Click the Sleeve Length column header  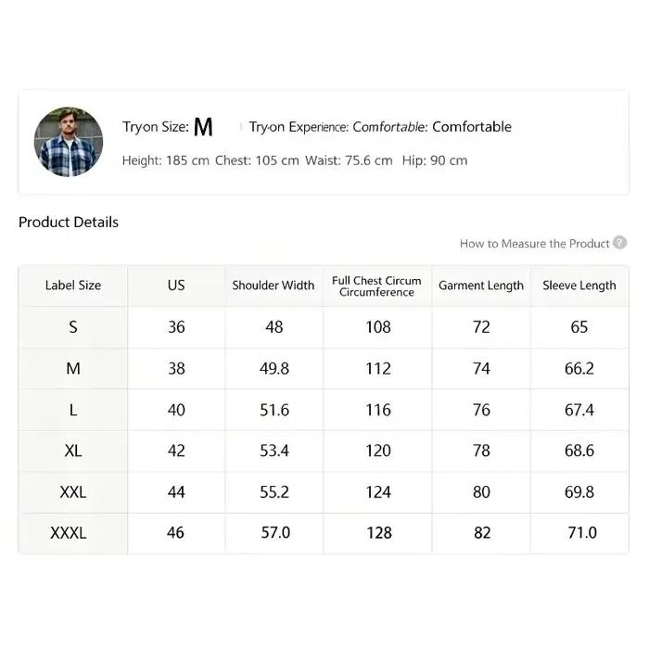tap(579, 286)
